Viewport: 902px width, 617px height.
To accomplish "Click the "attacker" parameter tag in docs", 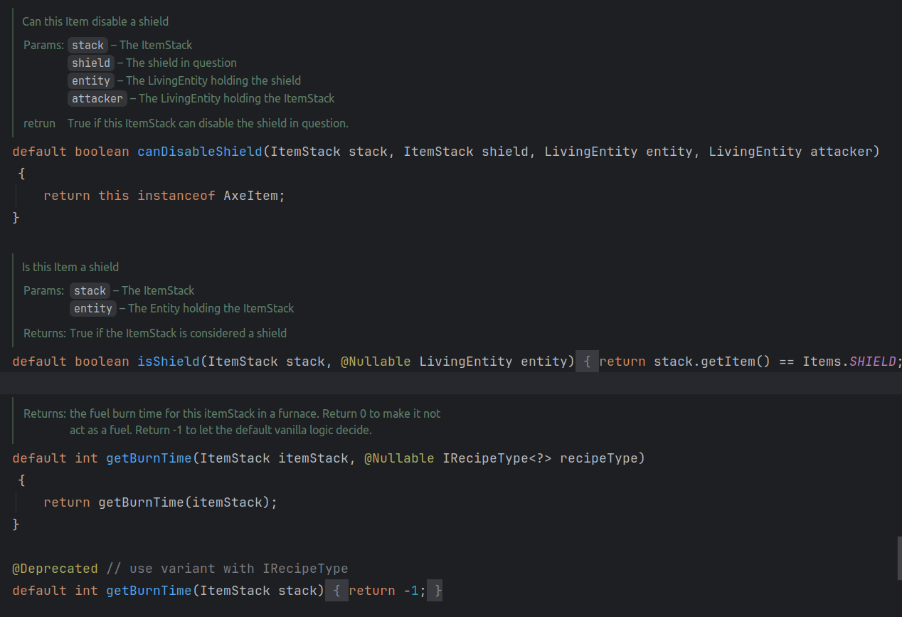I will pyautogui.click(x=97, y=99).
